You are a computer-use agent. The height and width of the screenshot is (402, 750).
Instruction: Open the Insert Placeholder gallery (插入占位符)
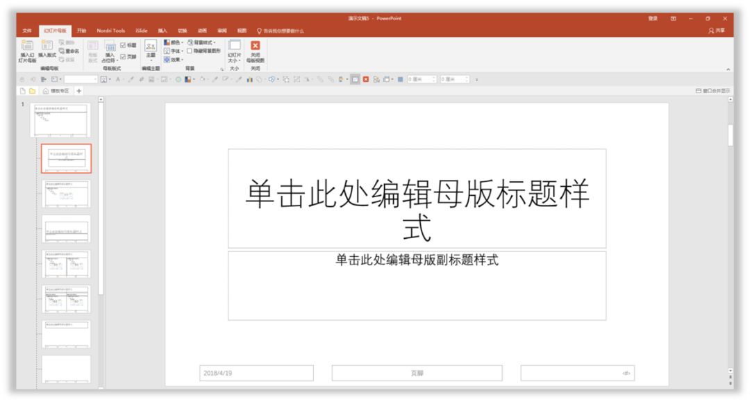coord(110,51)
